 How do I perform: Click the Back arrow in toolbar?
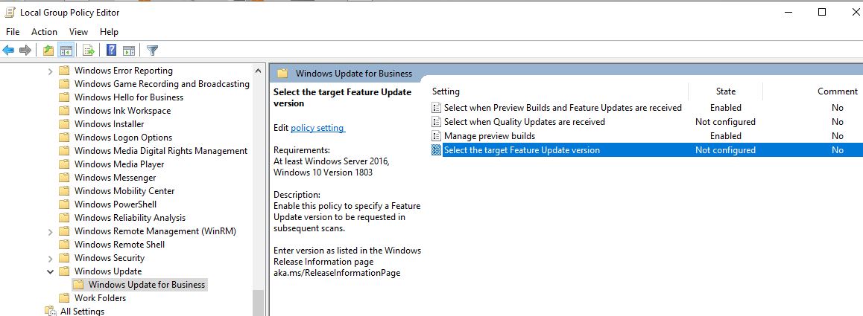[x=9, y=51]
